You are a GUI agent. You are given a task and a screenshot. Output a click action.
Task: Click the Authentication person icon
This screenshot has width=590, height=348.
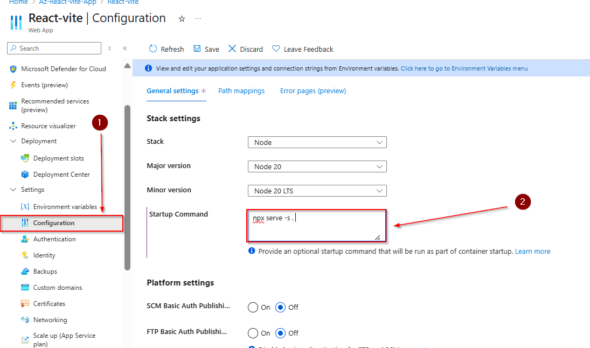[25, 239]
